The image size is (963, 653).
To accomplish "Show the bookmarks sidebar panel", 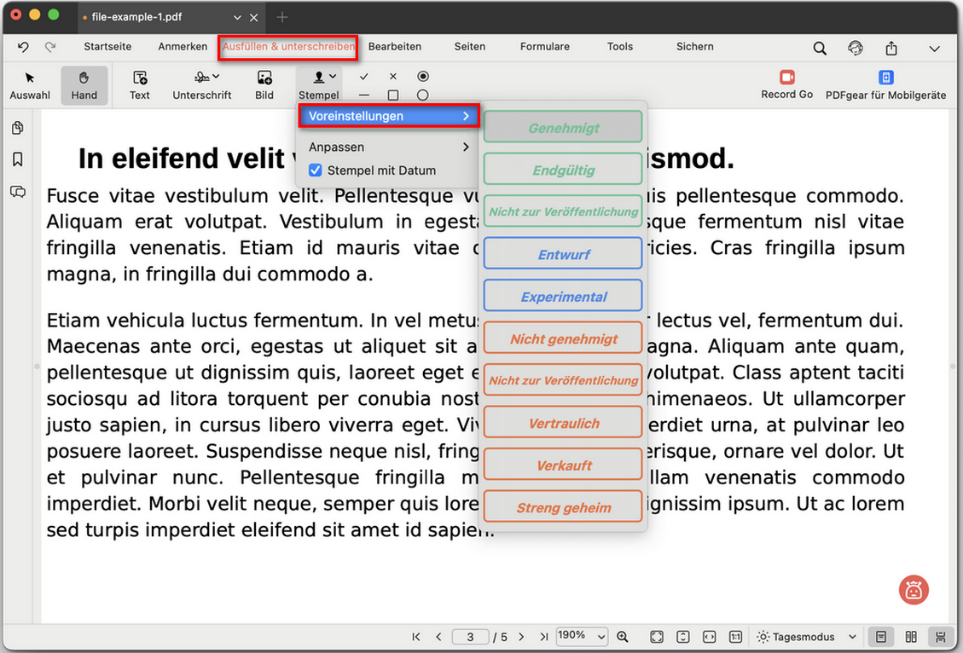I will (18, 159).
